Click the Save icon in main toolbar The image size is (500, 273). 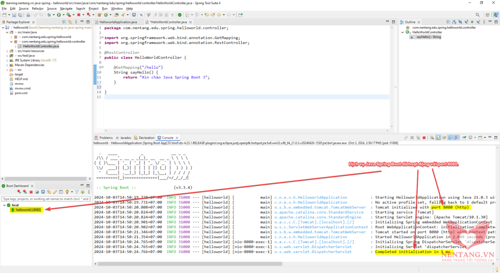(13, 15)
